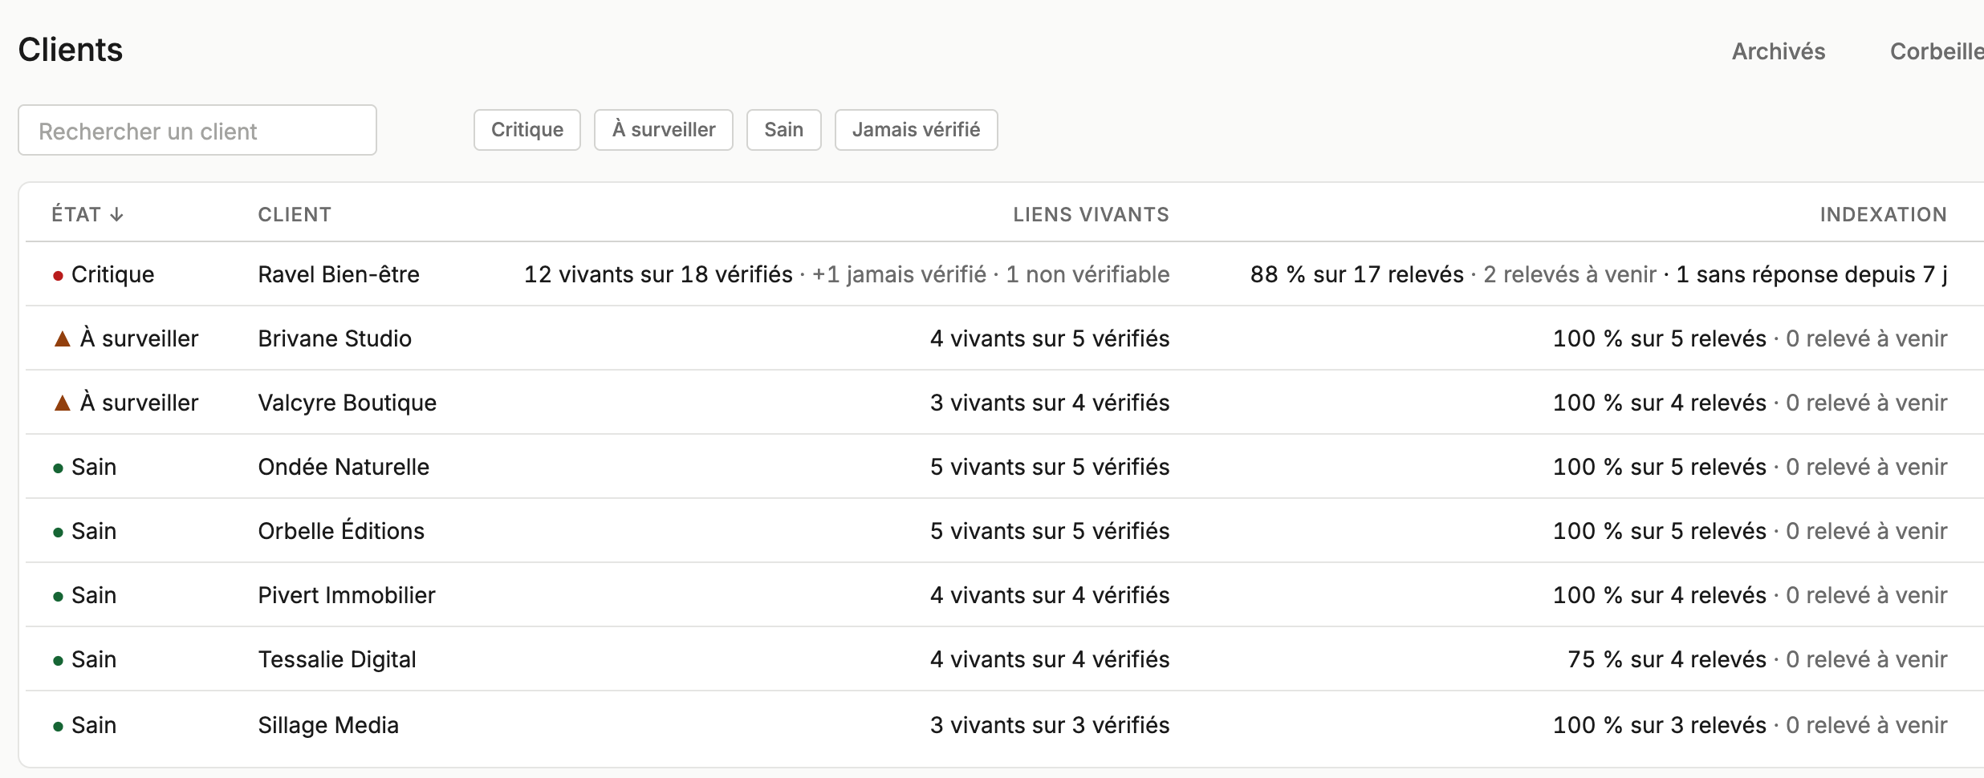
Task: Open client Pivert Immobilier
Action: tap(347, 595)
